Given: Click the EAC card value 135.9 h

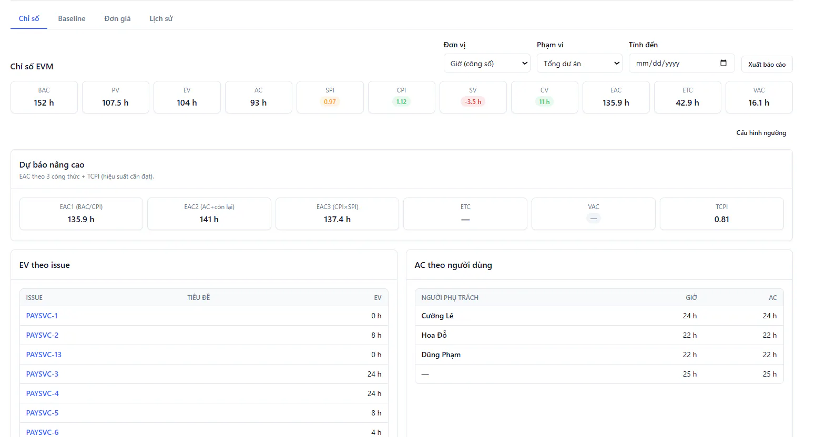Looking at the screenshot, I should tap(616, 103).
